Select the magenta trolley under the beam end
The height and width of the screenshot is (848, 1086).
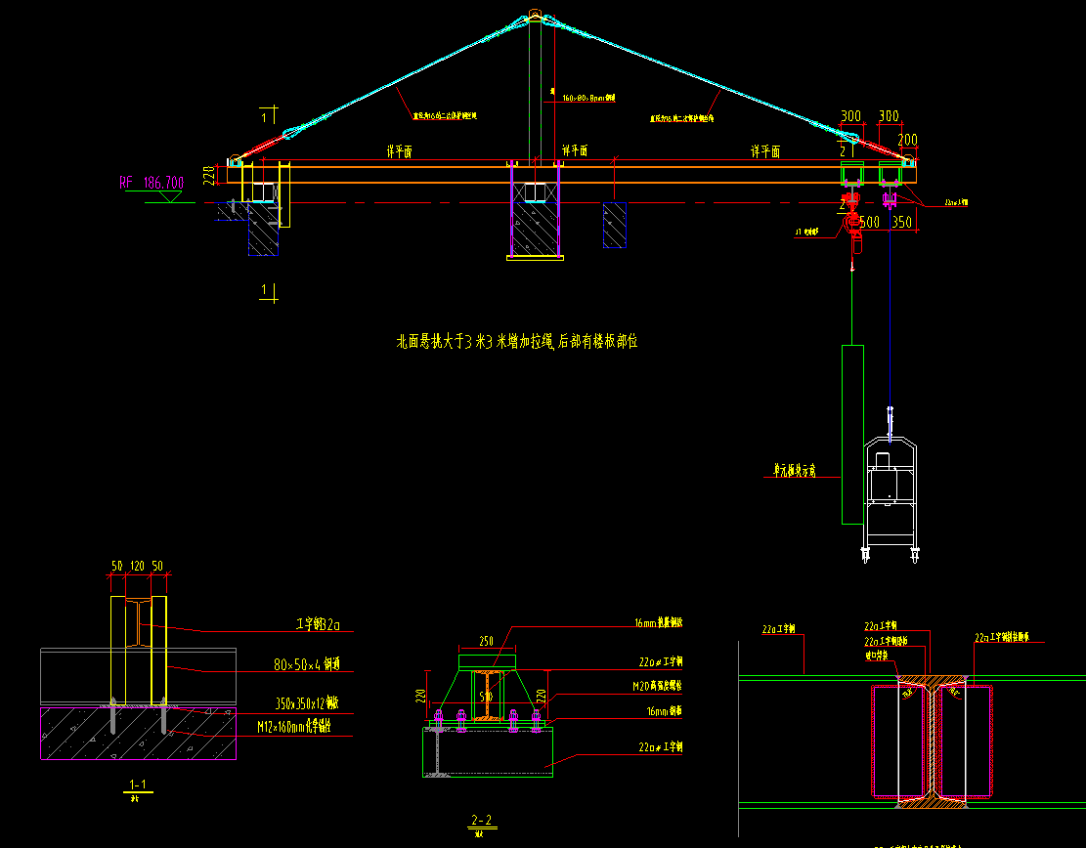[890, 201]
